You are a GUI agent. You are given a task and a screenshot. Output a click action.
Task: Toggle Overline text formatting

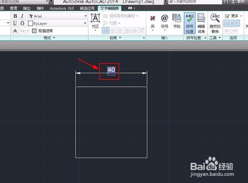click(22, 23)
